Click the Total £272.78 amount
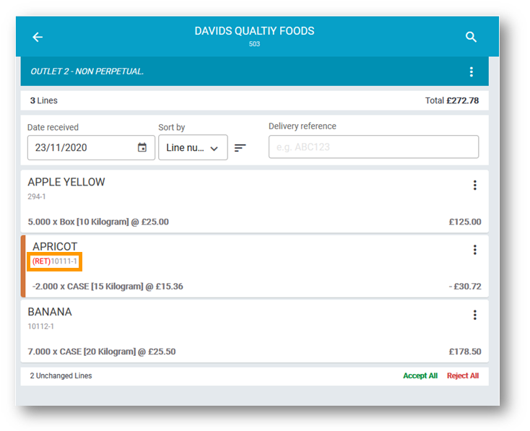Image resolution: width=530 pixels, height=431 pixels. click(x=452, y=100)
